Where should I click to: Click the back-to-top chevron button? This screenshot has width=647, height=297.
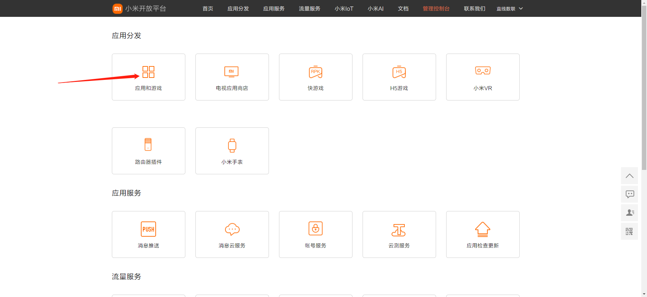tap(629, 176)
